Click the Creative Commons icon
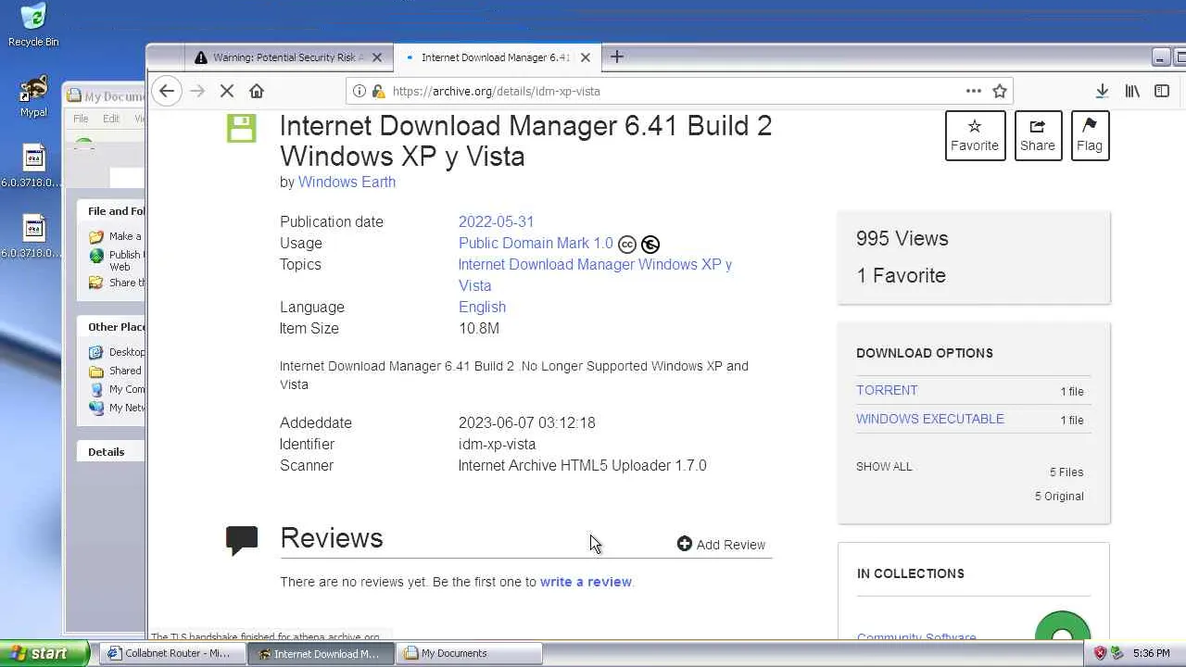Screen dimensions: 1186x667 (x=627, y=245)
